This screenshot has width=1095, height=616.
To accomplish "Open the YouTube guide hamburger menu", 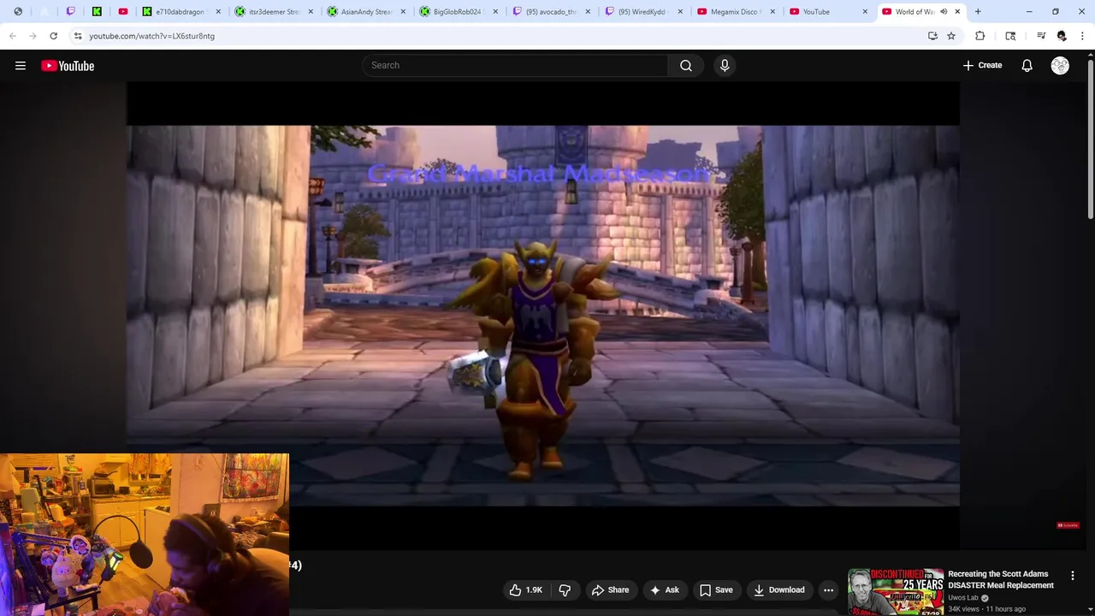I will (21, 66).
